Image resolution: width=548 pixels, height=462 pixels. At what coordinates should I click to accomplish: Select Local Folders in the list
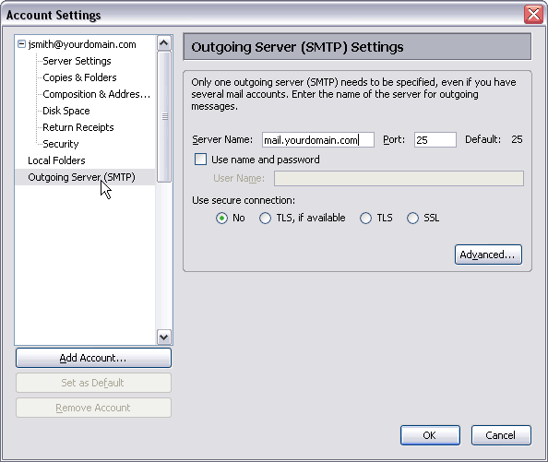click(56, 160)
